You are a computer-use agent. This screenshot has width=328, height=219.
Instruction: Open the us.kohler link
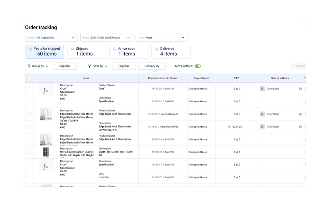point(104,178)
